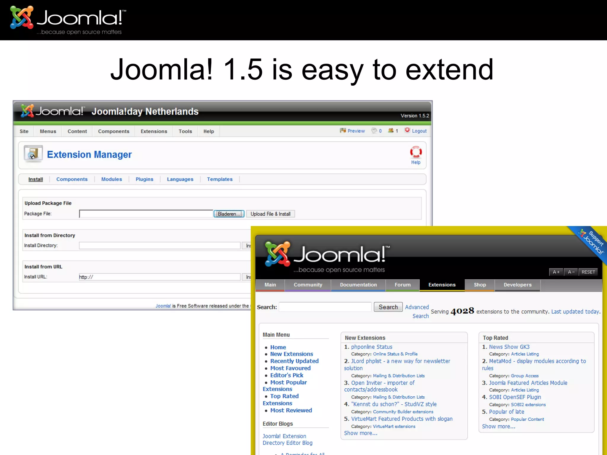Viewport: 607px width, 455px height.
Task: Click the A− font size button
Action: pos(571,272)
